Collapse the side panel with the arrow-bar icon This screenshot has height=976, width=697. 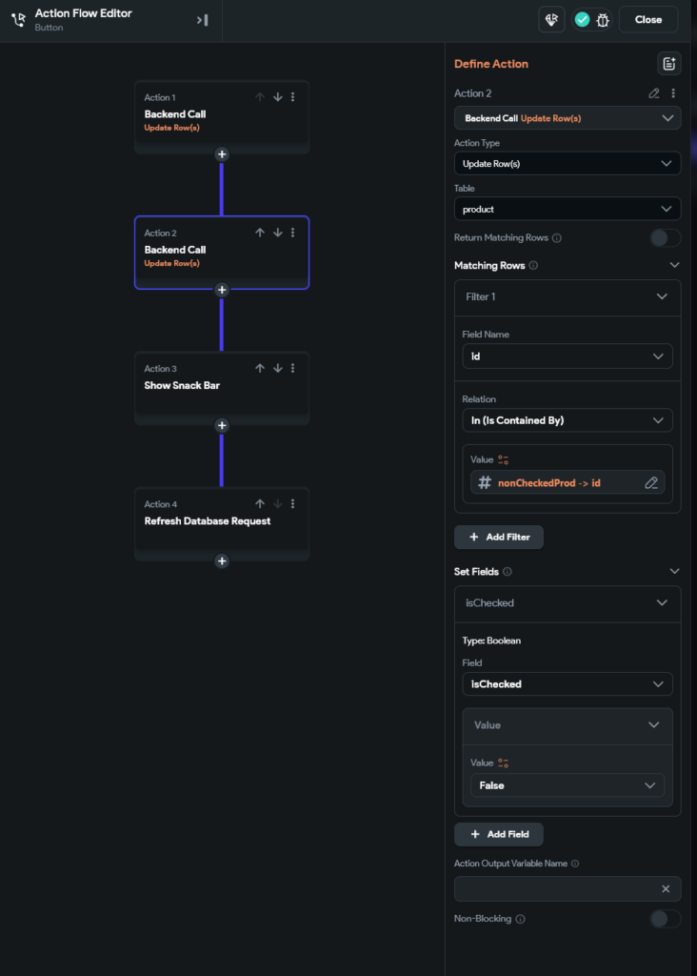click(203, 20)
